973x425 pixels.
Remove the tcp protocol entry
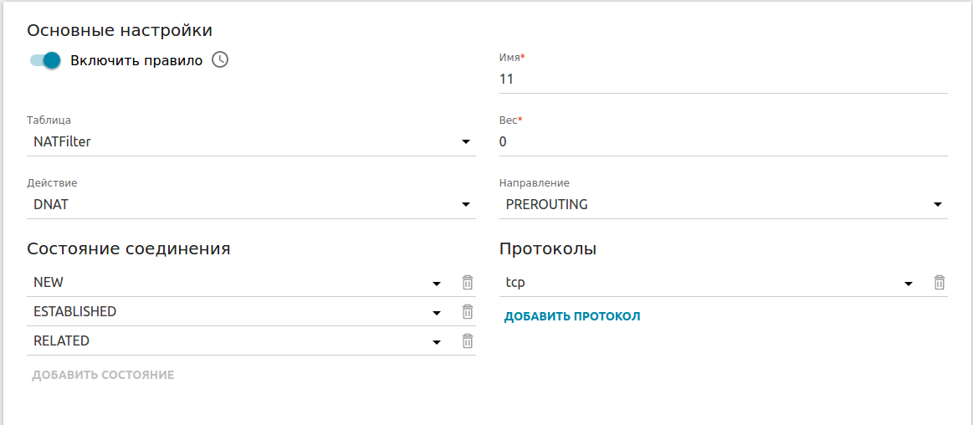coord(940,283)
